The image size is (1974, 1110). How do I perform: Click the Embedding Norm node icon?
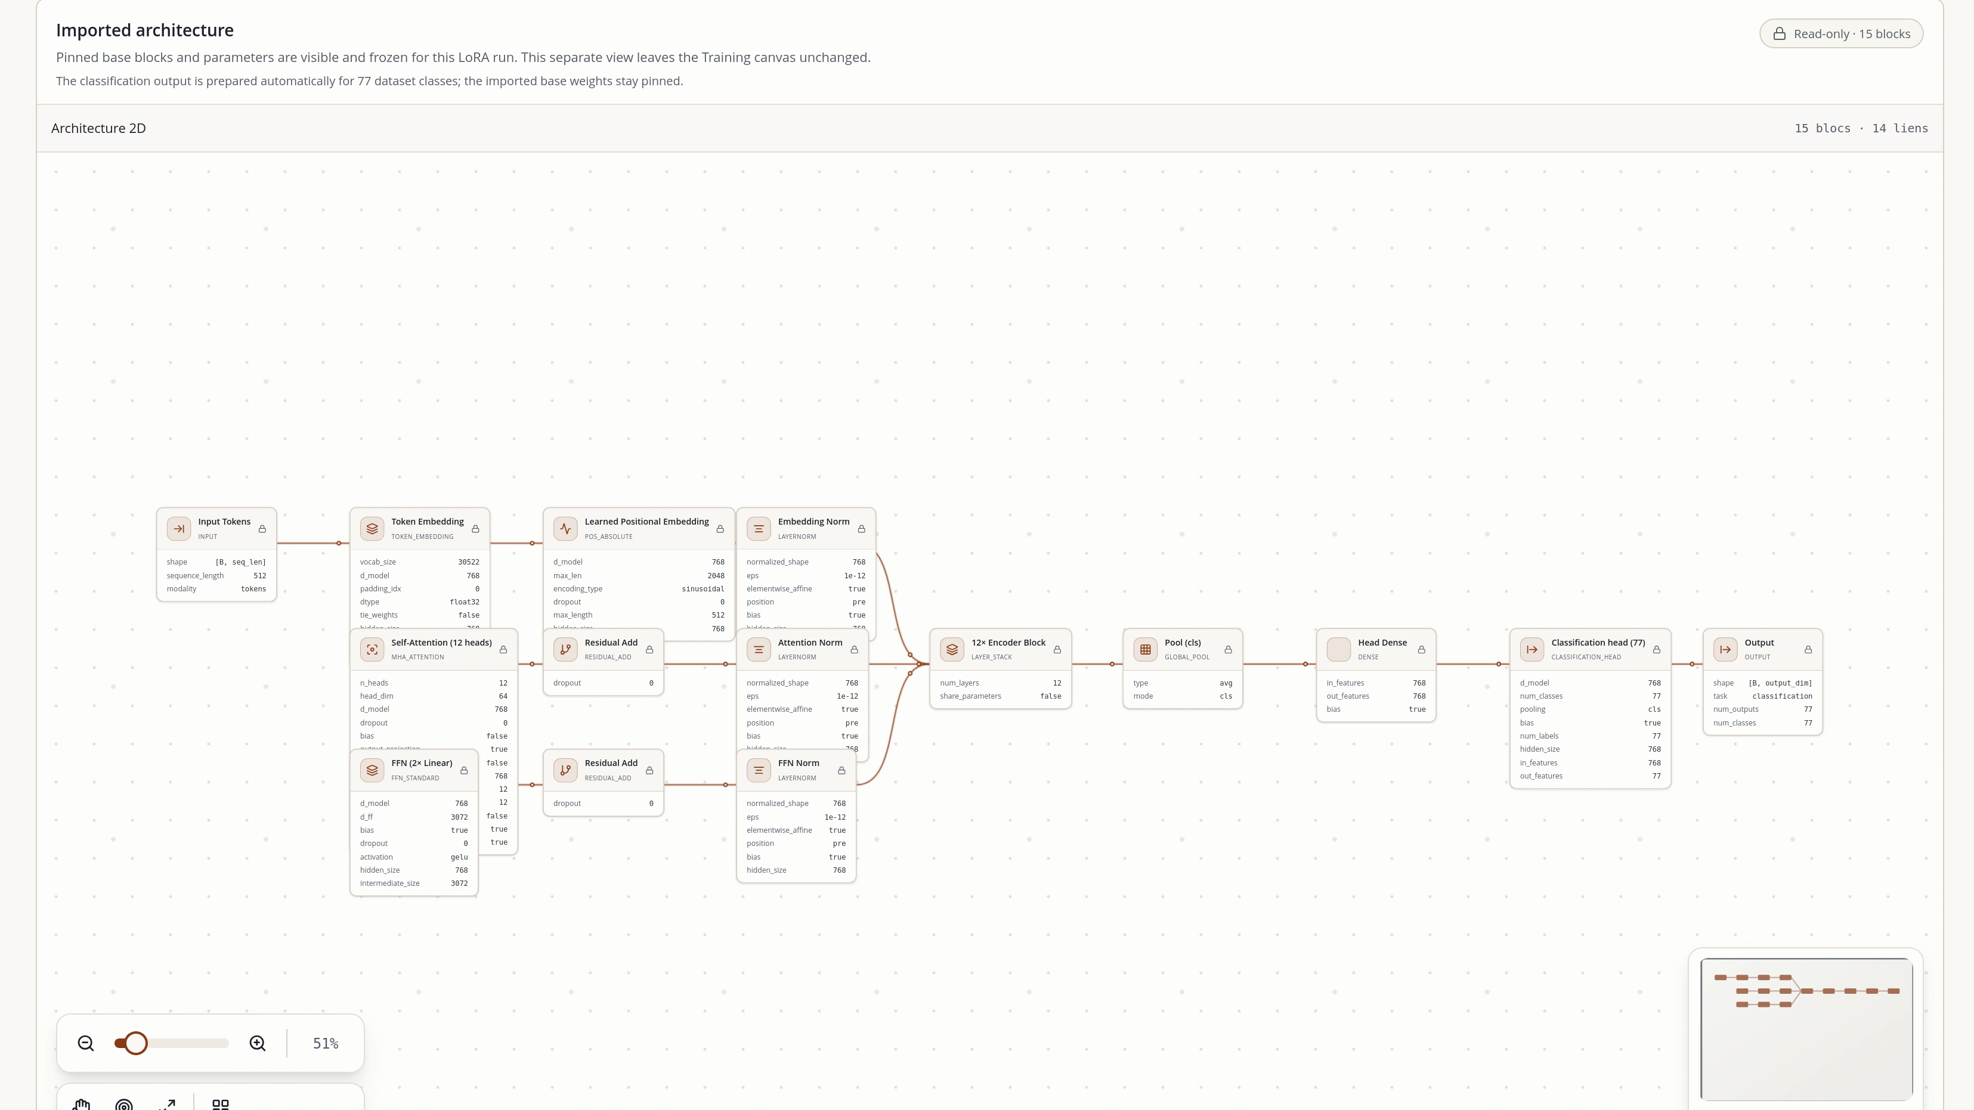click(759, 529)
